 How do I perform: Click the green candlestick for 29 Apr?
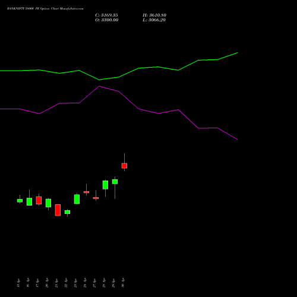(x=115, y=182)
